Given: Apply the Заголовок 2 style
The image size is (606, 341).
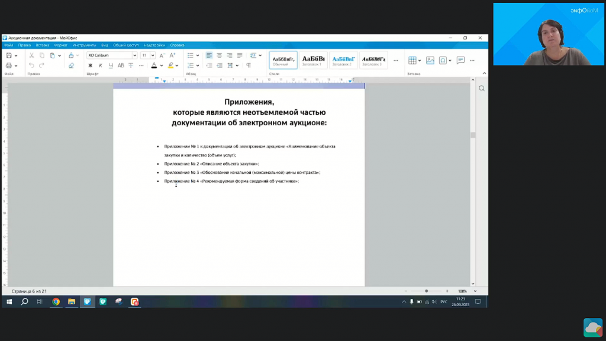Looking at the screenshot, I should click(x=343, y=60).
